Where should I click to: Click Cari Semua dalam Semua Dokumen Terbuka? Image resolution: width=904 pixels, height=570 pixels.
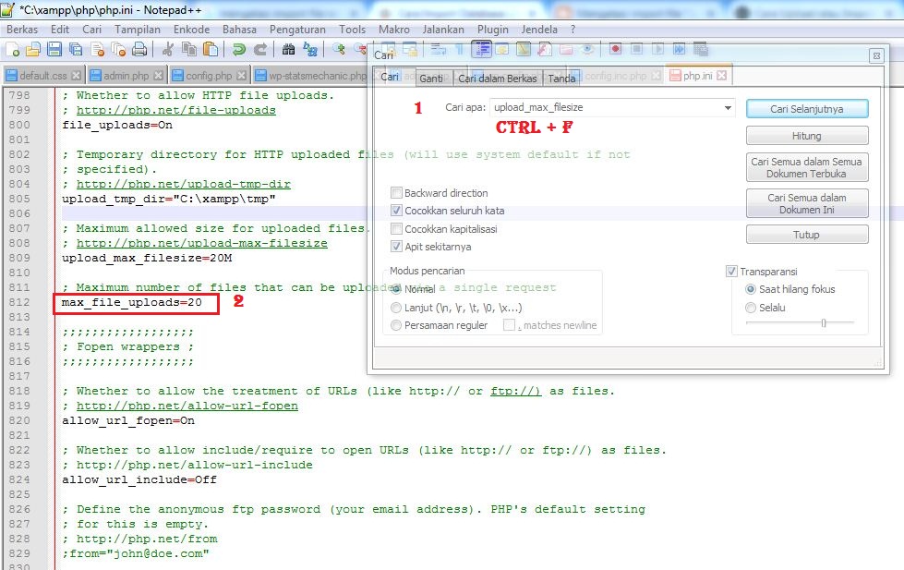pos(807,168)
